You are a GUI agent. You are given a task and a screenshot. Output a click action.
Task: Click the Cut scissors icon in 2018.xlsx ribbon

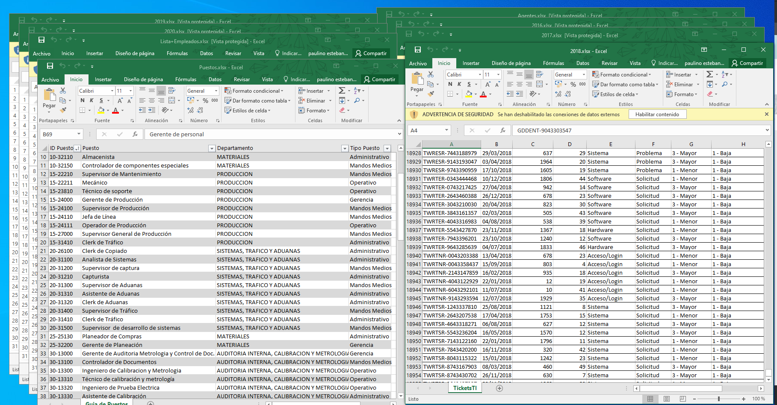(x=431, y=74)
